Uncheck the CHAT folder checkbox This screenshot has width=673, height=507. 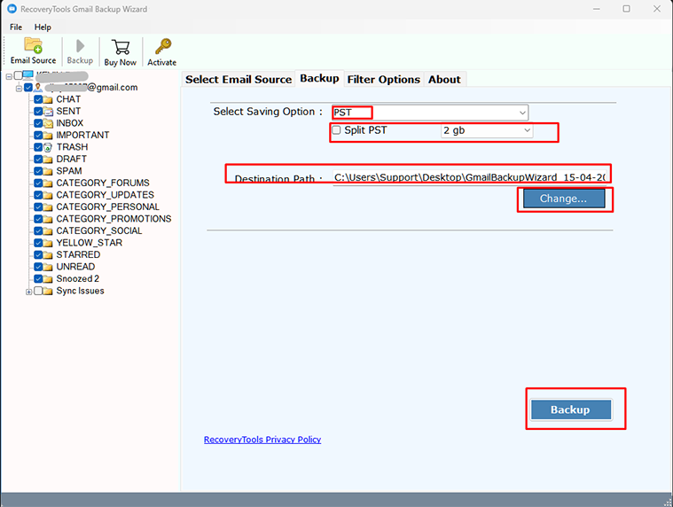[x=38, y=99]
